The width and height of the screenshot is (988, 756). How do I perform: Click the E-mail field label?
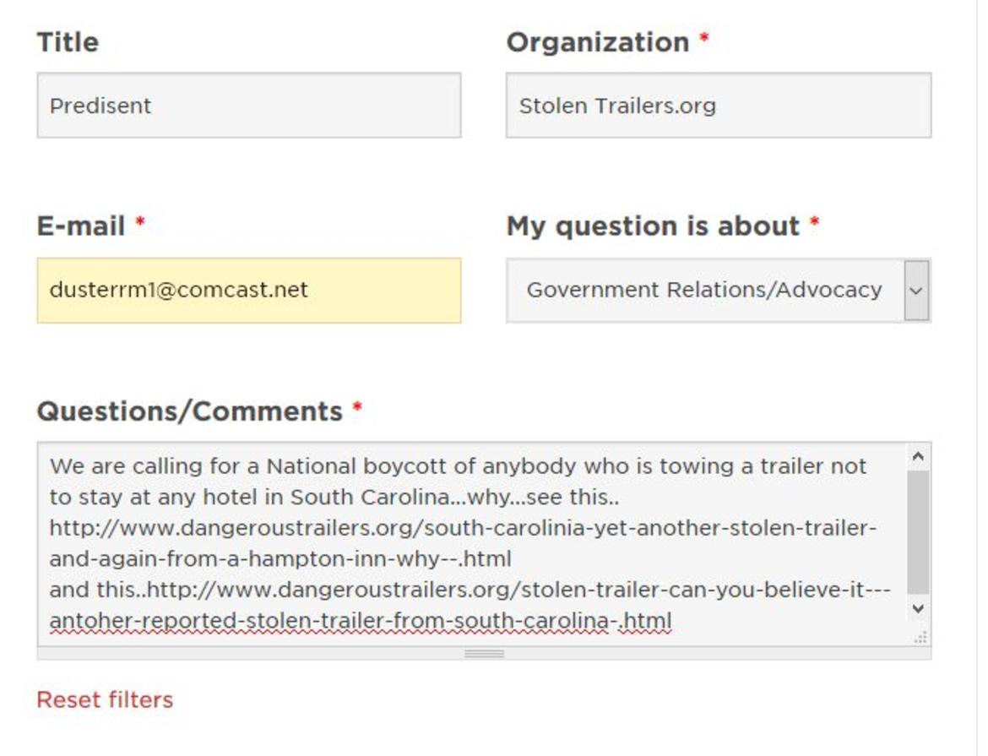tap(81, 226)
